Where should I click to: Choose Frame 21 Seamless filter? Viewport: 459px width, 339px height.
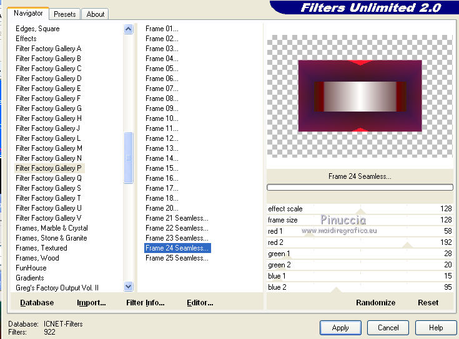[177, 218]
